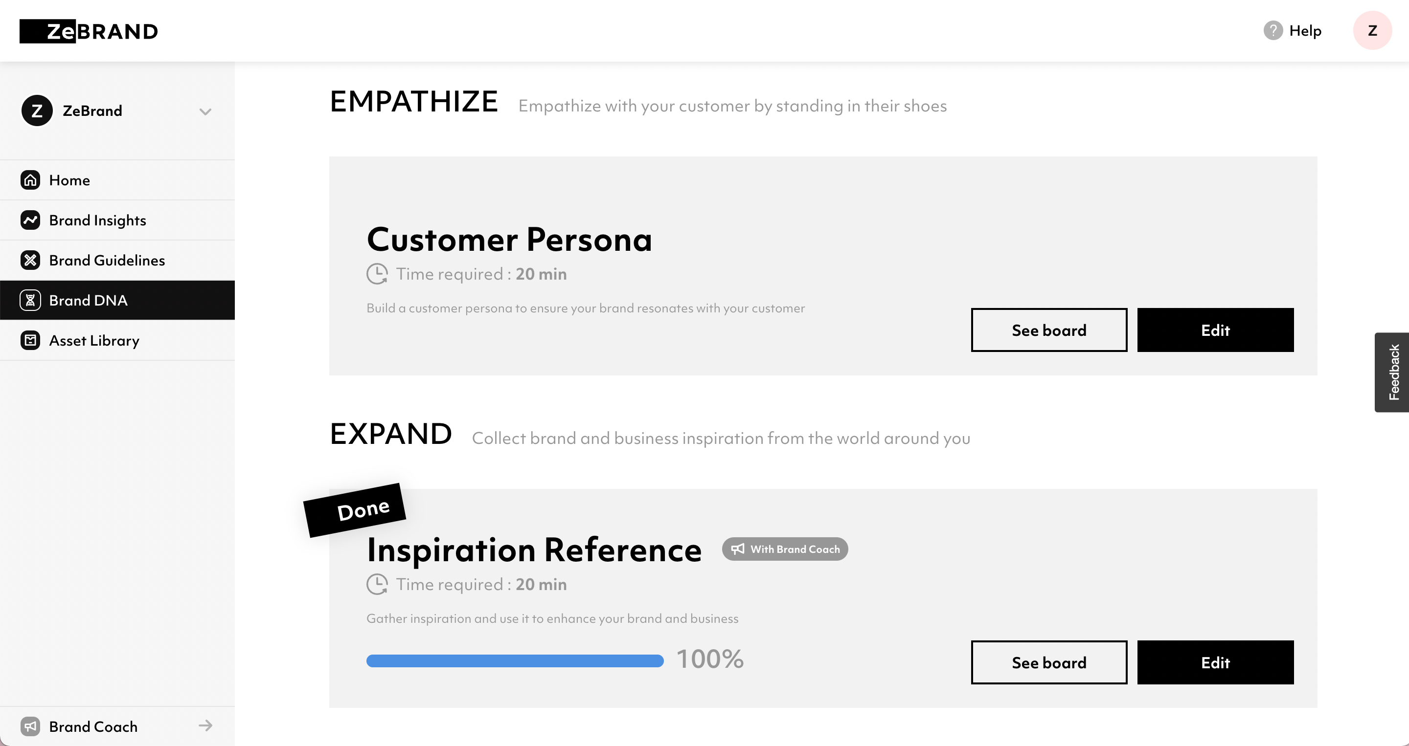See board for Inspiration Reference
1409x746 pixels.
pos(1048,662)
